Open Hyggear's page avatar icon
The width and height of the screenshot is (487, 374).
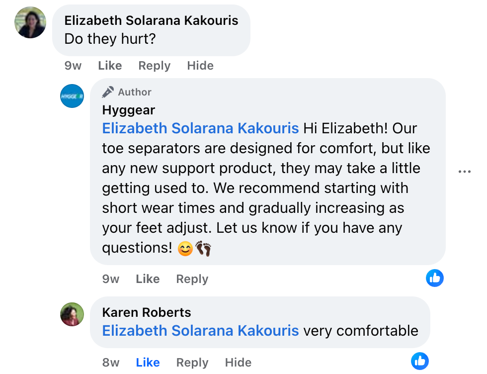(72, 96)
